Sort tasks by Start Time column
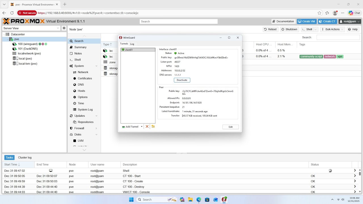This screenshot has height=204, width=363. point(18,165)
